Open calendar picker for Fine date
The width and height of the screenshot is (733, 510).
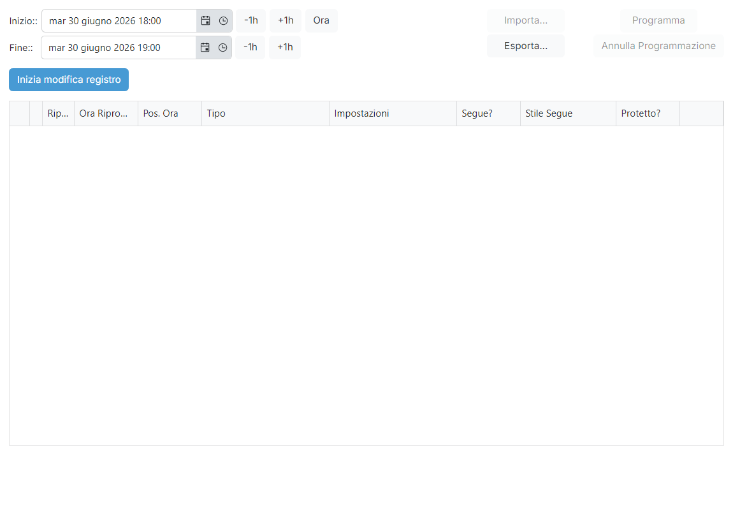205,47
